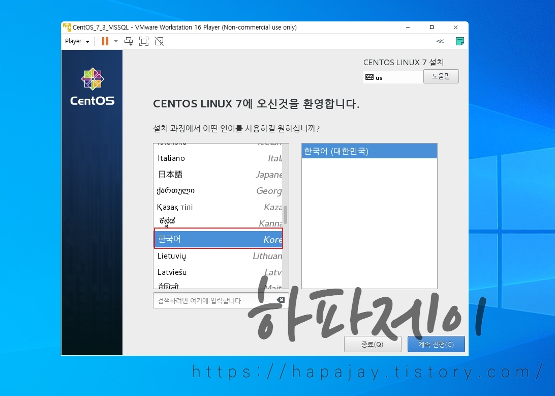The height and width of the screenshot is (396, 555).
Task: Pause the virtual machine
Action: tap(105, 41)
